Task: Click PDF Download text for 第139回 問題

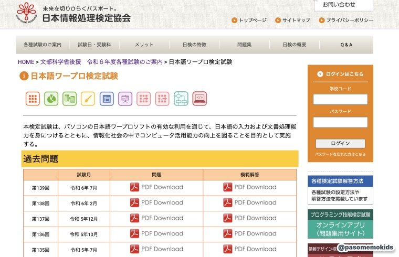Action: 162,187
